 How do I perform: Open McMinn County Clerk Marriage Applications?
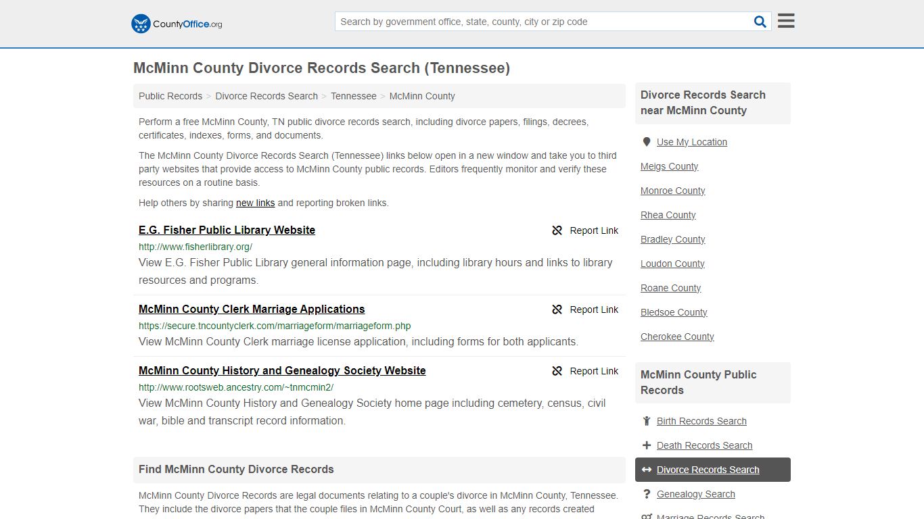(252, 309)
